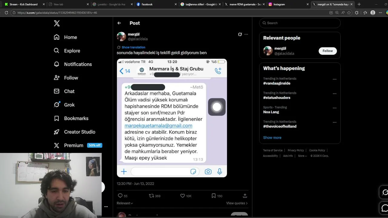Open a new browser tab
388x218 pixels.
[359, 4]
